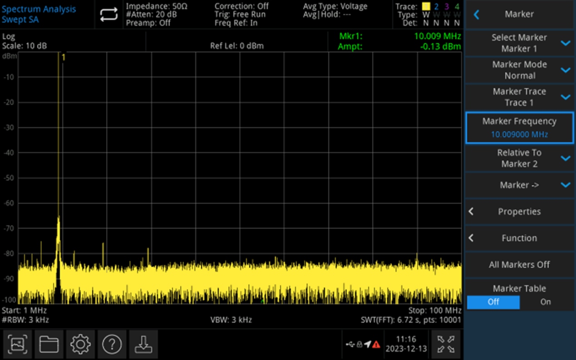Expand the Select Marker dropdown

(519, 43)
